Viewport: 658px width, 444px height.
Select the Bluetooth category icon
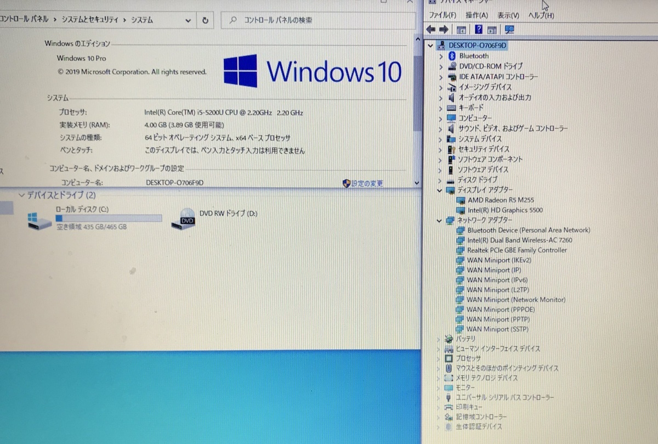pos(452,56)
